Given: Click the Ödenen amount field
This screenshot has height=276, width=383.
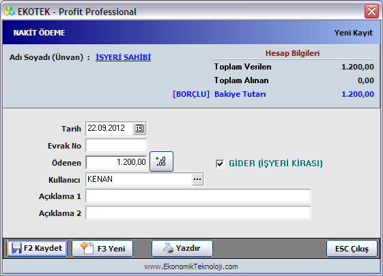Looking at the screenshot, I should click(116, 162).
